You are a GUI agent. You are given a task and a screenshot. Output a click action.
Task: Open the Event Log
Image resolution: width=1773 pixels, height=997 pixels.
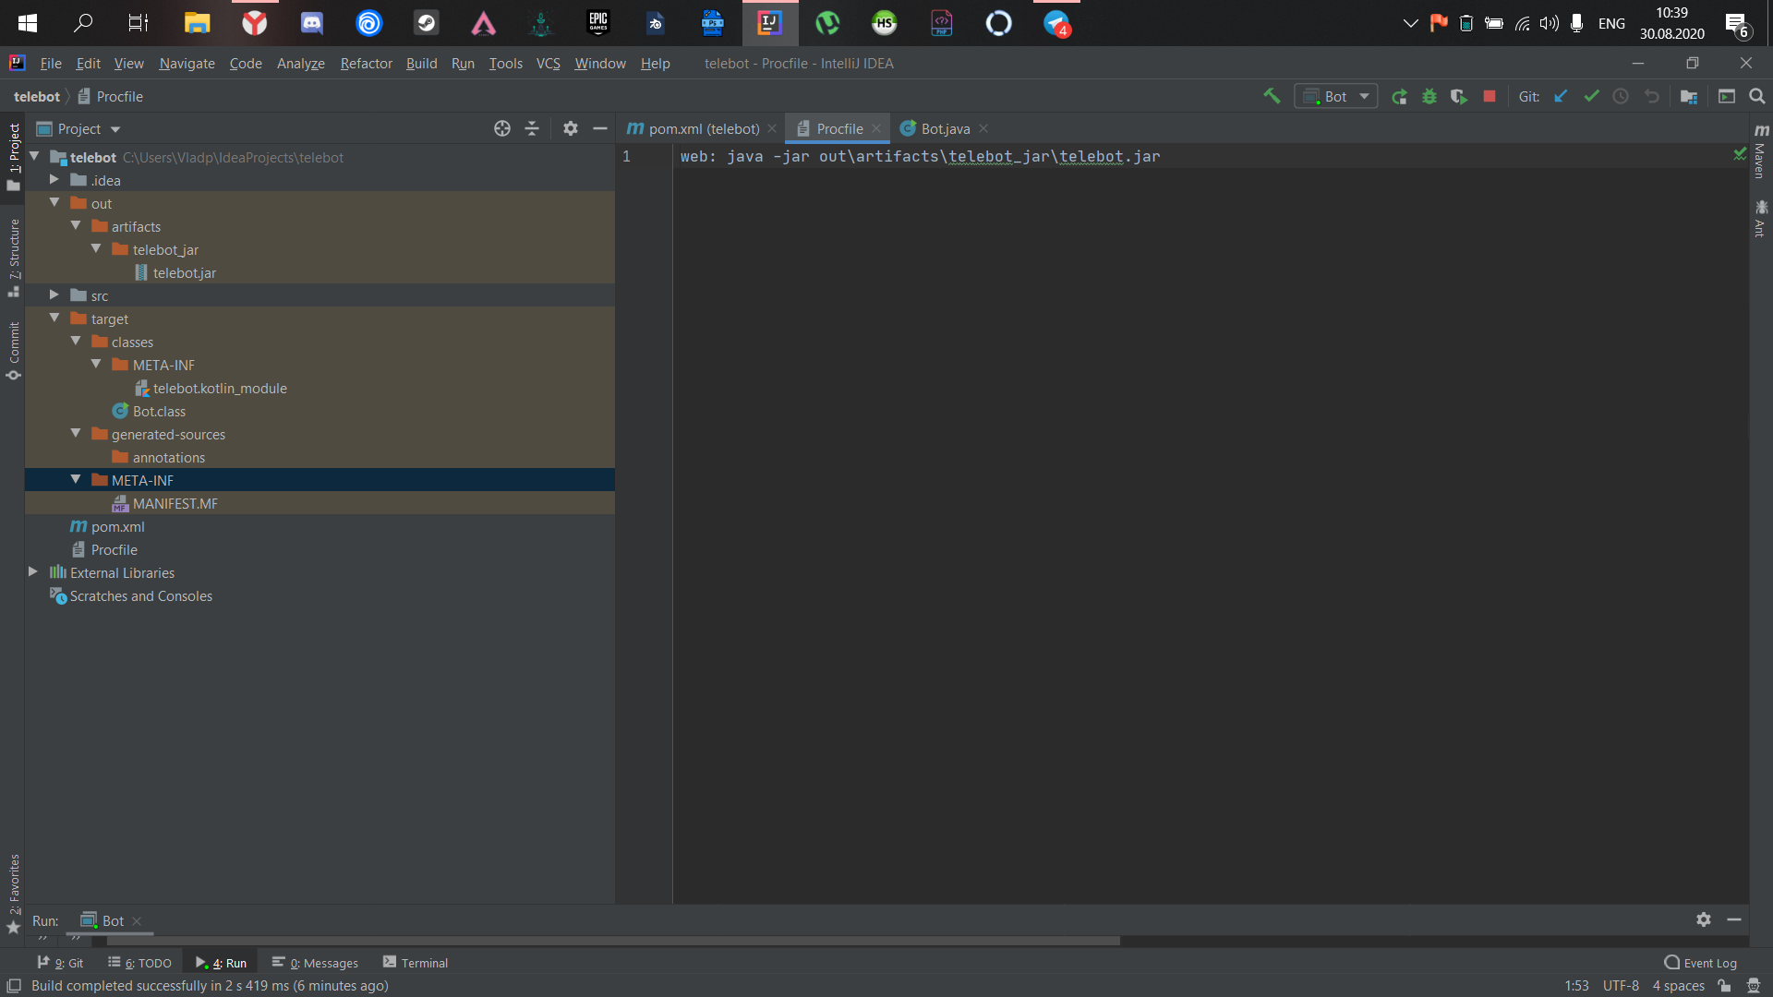tap(1700, 962)
